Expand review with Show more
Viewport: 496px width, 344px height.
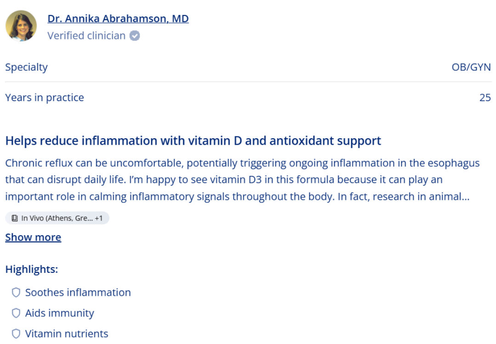click(33, 237)
